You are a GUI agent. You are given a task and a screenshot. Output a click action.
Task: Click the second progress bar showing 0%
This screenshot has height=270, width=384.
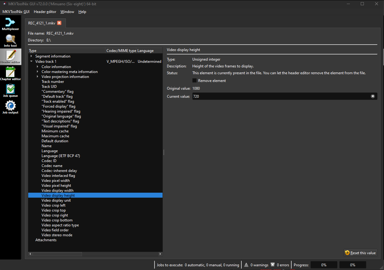tap(353, 265)
